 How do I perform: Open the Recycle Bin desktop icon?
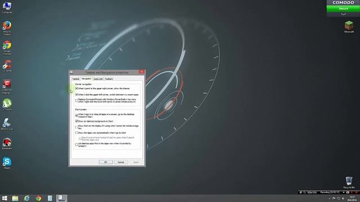coord(349,182)
